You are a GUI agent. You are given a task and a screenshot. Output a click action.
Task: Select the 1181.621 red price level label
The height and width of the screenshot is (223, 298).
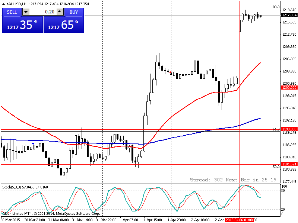point(289,164)
